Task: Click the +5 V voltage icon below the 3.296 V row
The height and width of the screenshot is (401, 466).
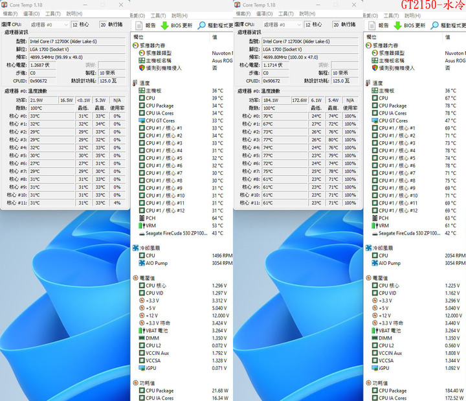Action: [375, 308]
